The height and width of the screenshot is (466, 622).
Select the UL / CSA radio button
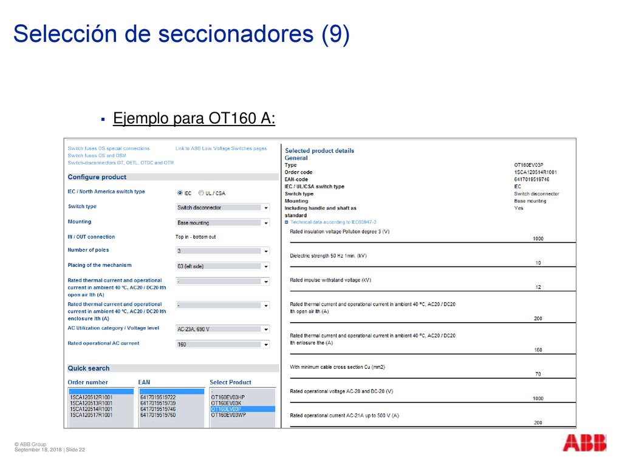click(x=201, y=193)
